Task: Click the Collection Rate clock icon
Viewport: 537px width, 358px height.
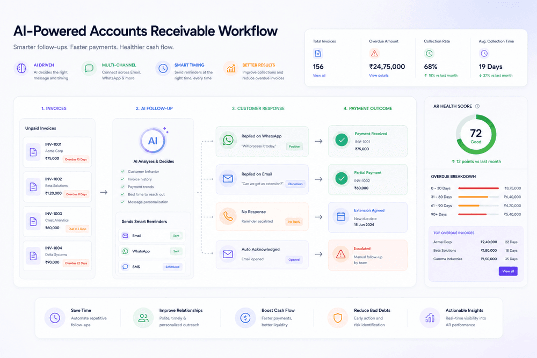Action: pyautogui.click(x=429, y=53)
